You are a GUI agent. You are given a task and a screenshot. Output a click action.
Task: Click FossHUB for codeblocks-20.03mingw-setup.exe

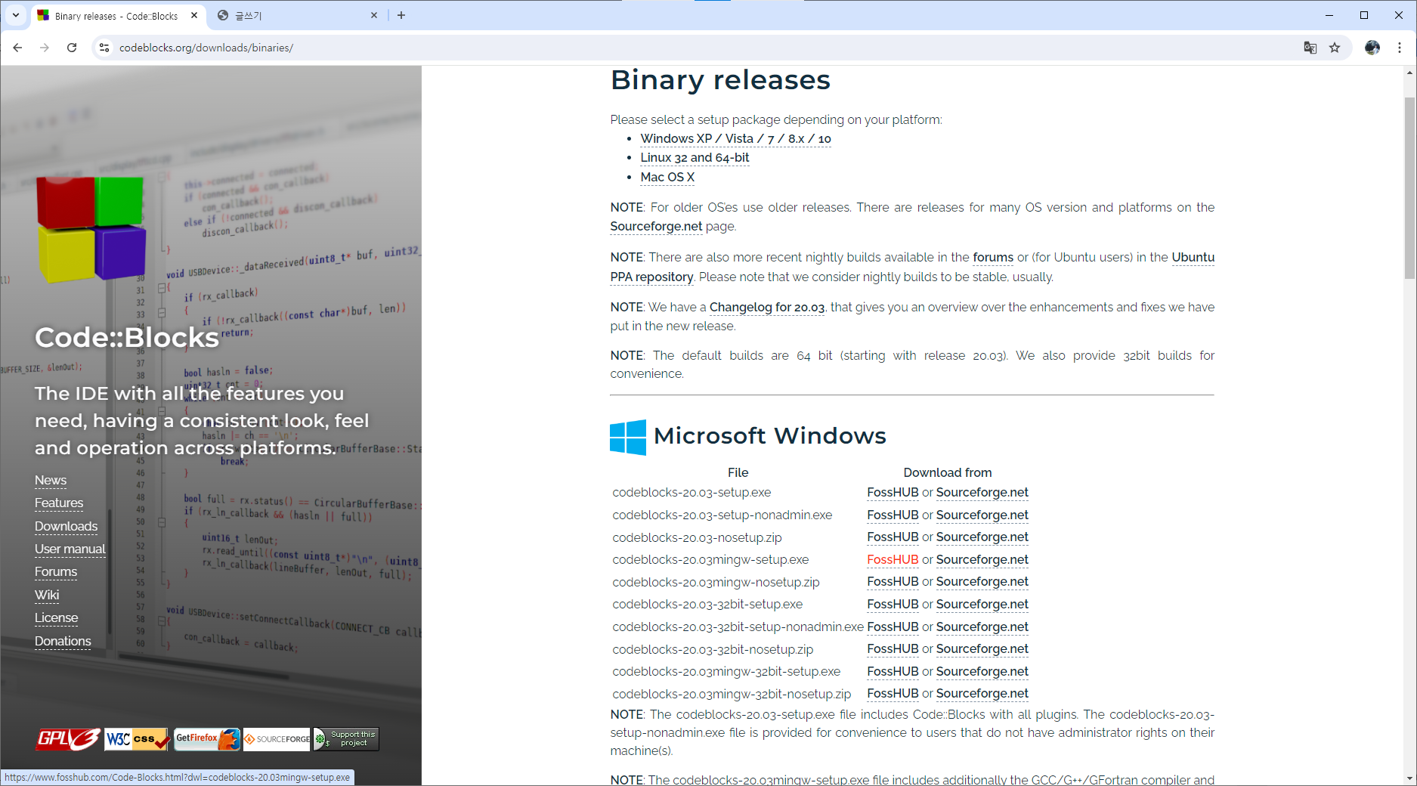(893, 560)
